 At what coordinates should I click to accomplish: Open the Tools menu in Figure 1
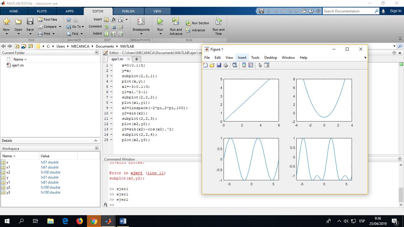tap(255, 58)
